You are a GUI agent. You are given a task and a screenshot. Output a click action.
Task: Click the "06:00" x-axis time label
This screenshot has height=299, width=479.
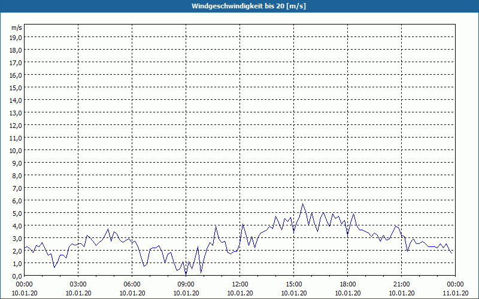tap(132, 285)
